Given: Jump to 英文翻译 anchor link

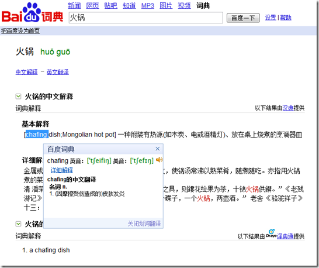Looking at the screenshot, I should pos(58,72).
